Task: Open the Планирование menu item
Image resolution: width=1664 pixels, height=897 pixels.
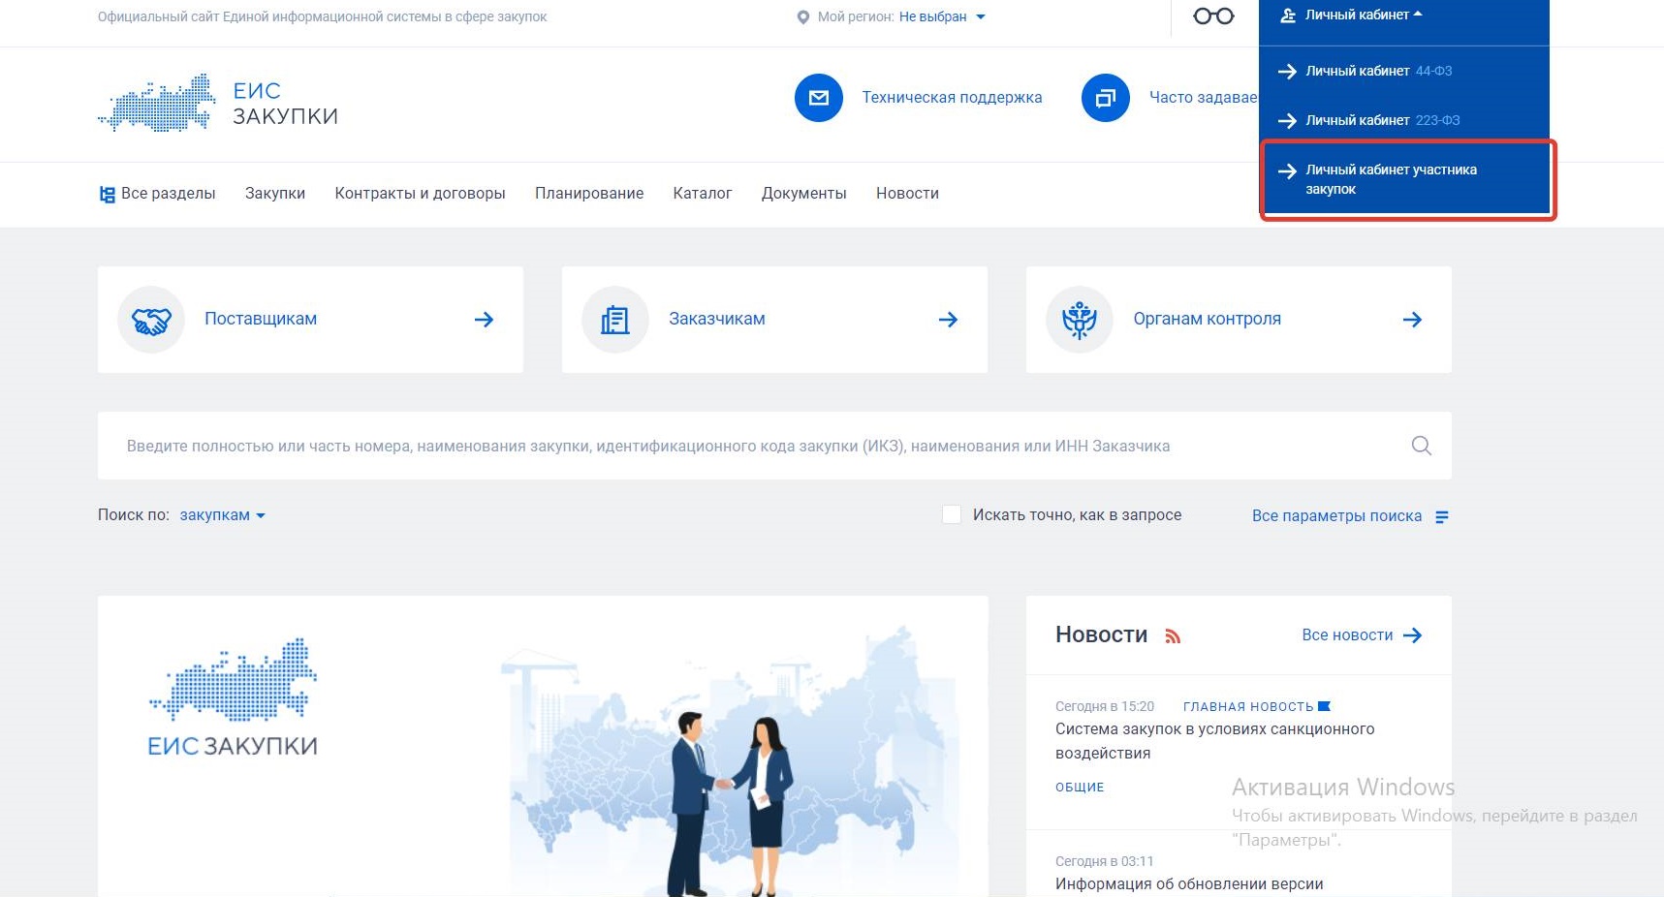Action: pyautogui.click(x=589, y=194)
